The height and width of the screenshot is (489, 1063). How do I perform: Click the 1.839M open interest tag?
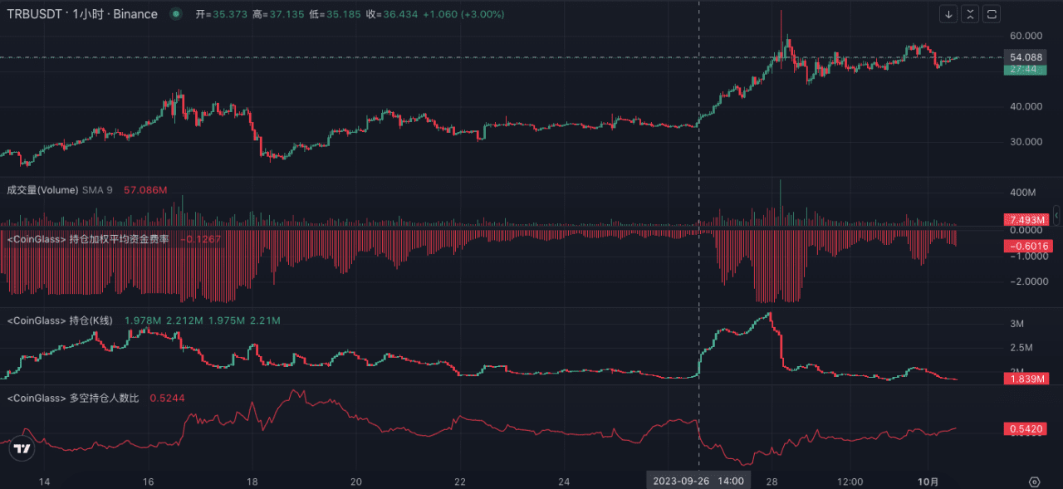click(x=1026, y=379)
